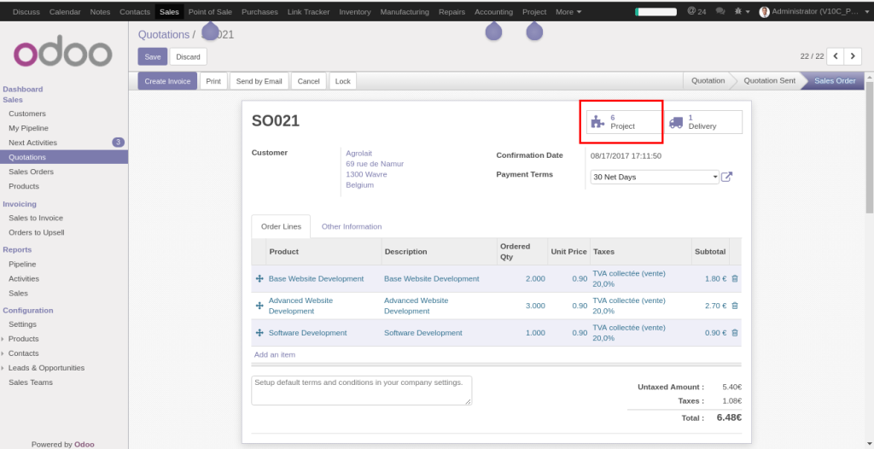Click the Product column header

pyautogui.click(x=323, y=252)
